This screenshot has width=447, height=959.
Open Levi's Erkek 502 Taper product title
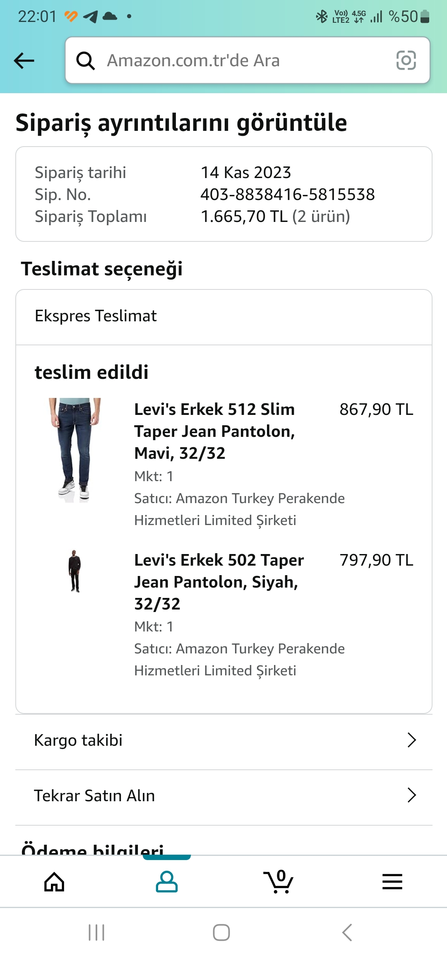[219, 582]
